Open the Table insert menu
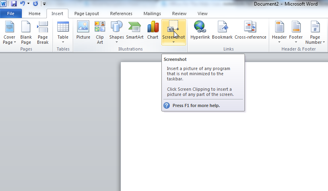 coord(63,33)
